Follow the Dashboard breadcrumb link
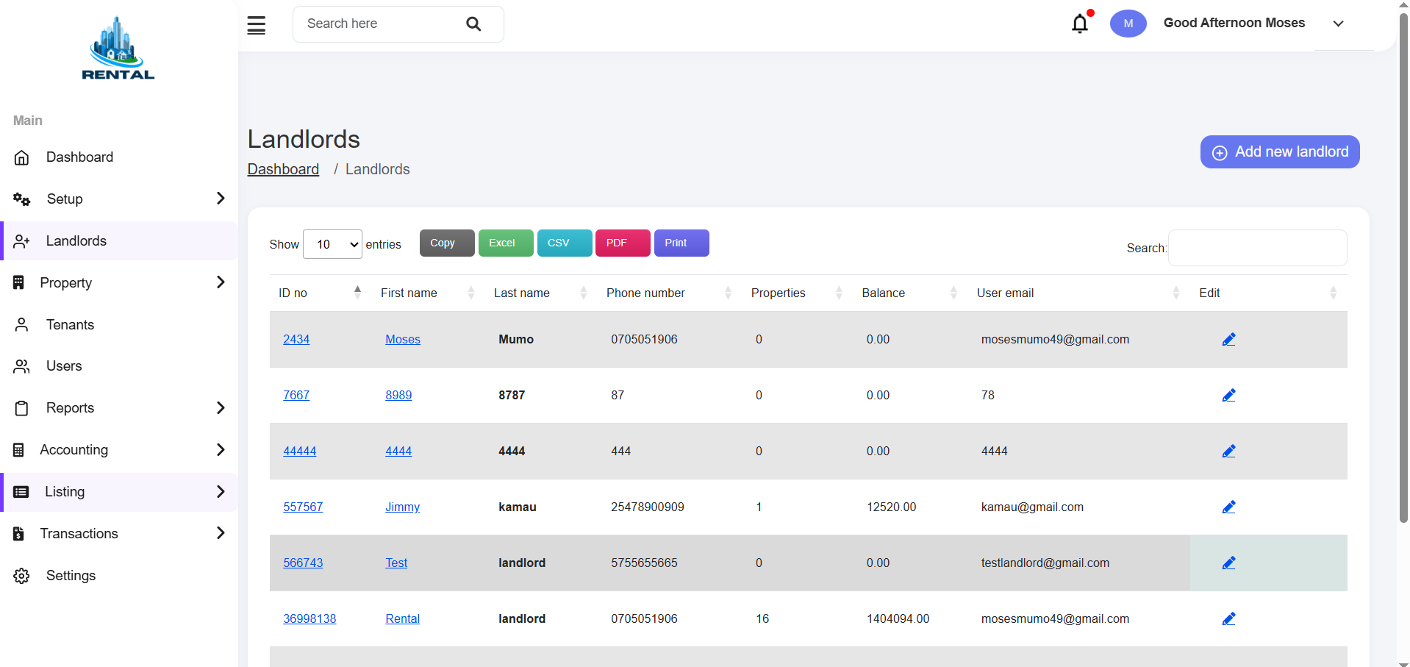 click(283, 169)
